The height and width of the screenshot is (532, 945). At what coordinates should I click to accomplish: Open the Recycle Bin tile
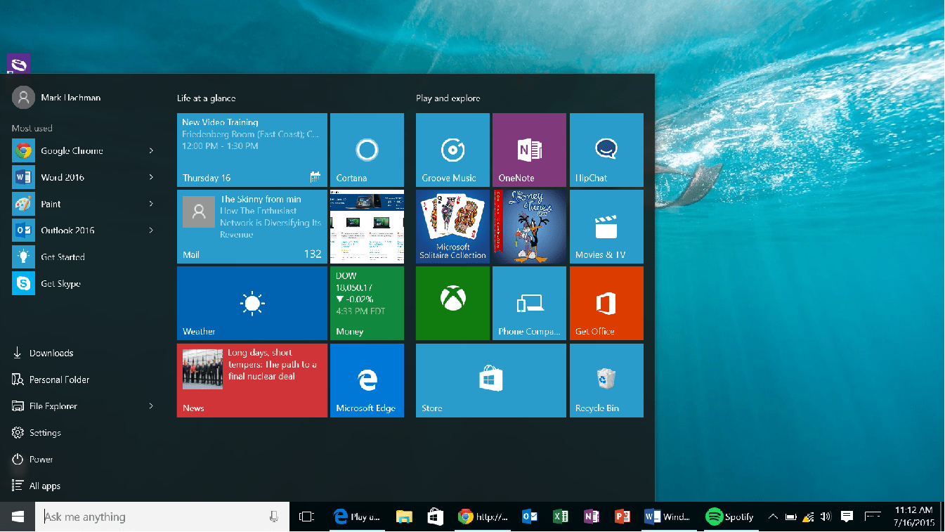pos(606,380)
